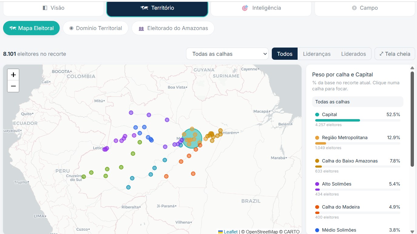
Task: Click the Ukraine flag icon by Leaflet
Action: 221,232
